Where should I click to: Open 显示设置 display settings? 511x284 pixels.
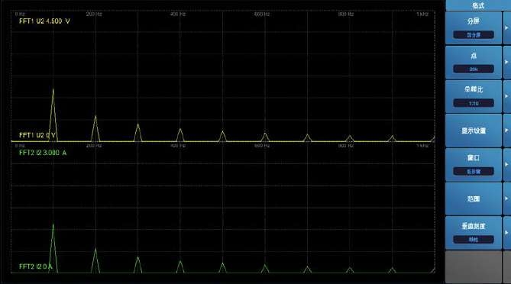(474, 131)
